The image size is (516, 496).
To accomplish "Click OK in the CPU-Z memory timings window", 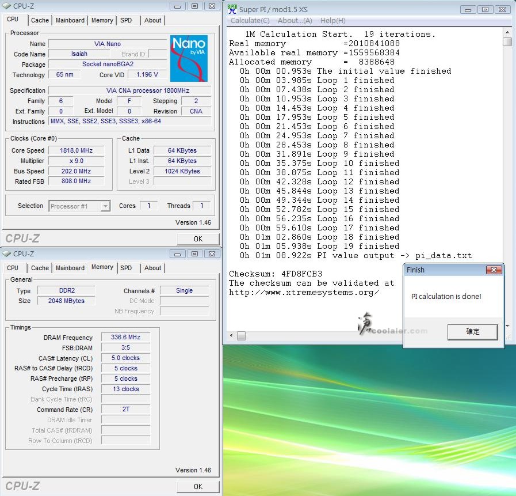I will click(198, 487).
